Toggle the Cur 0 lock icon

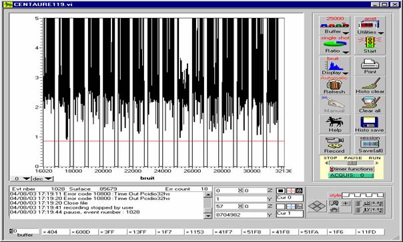coord(299,191)
